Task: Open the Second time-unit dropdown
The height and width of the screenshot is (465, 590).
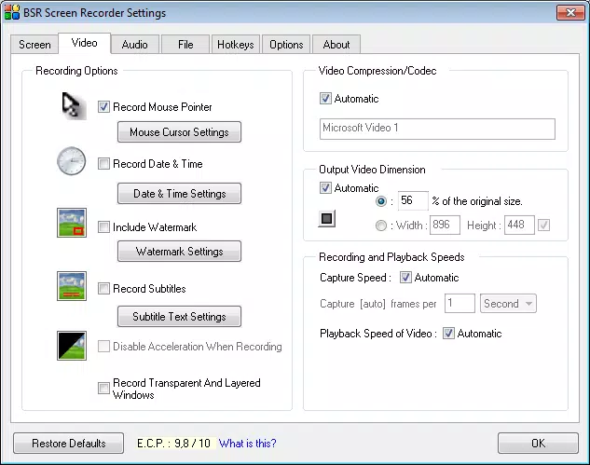Action: [x=508, y=304]
